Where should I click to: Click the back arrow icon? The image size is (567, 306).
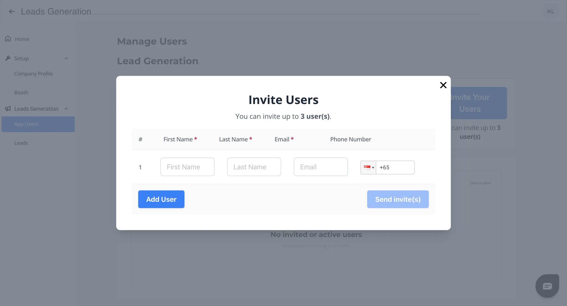click(x=12, y=12)
